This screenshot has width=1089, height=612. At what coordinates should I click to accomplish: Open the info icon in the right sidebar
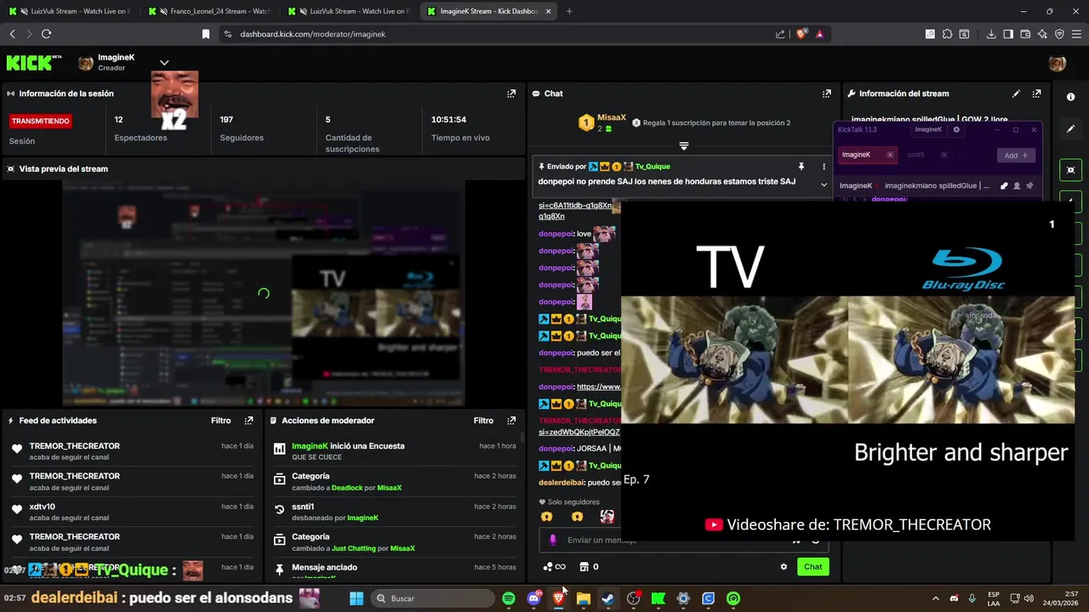(x=1070, y=97)
